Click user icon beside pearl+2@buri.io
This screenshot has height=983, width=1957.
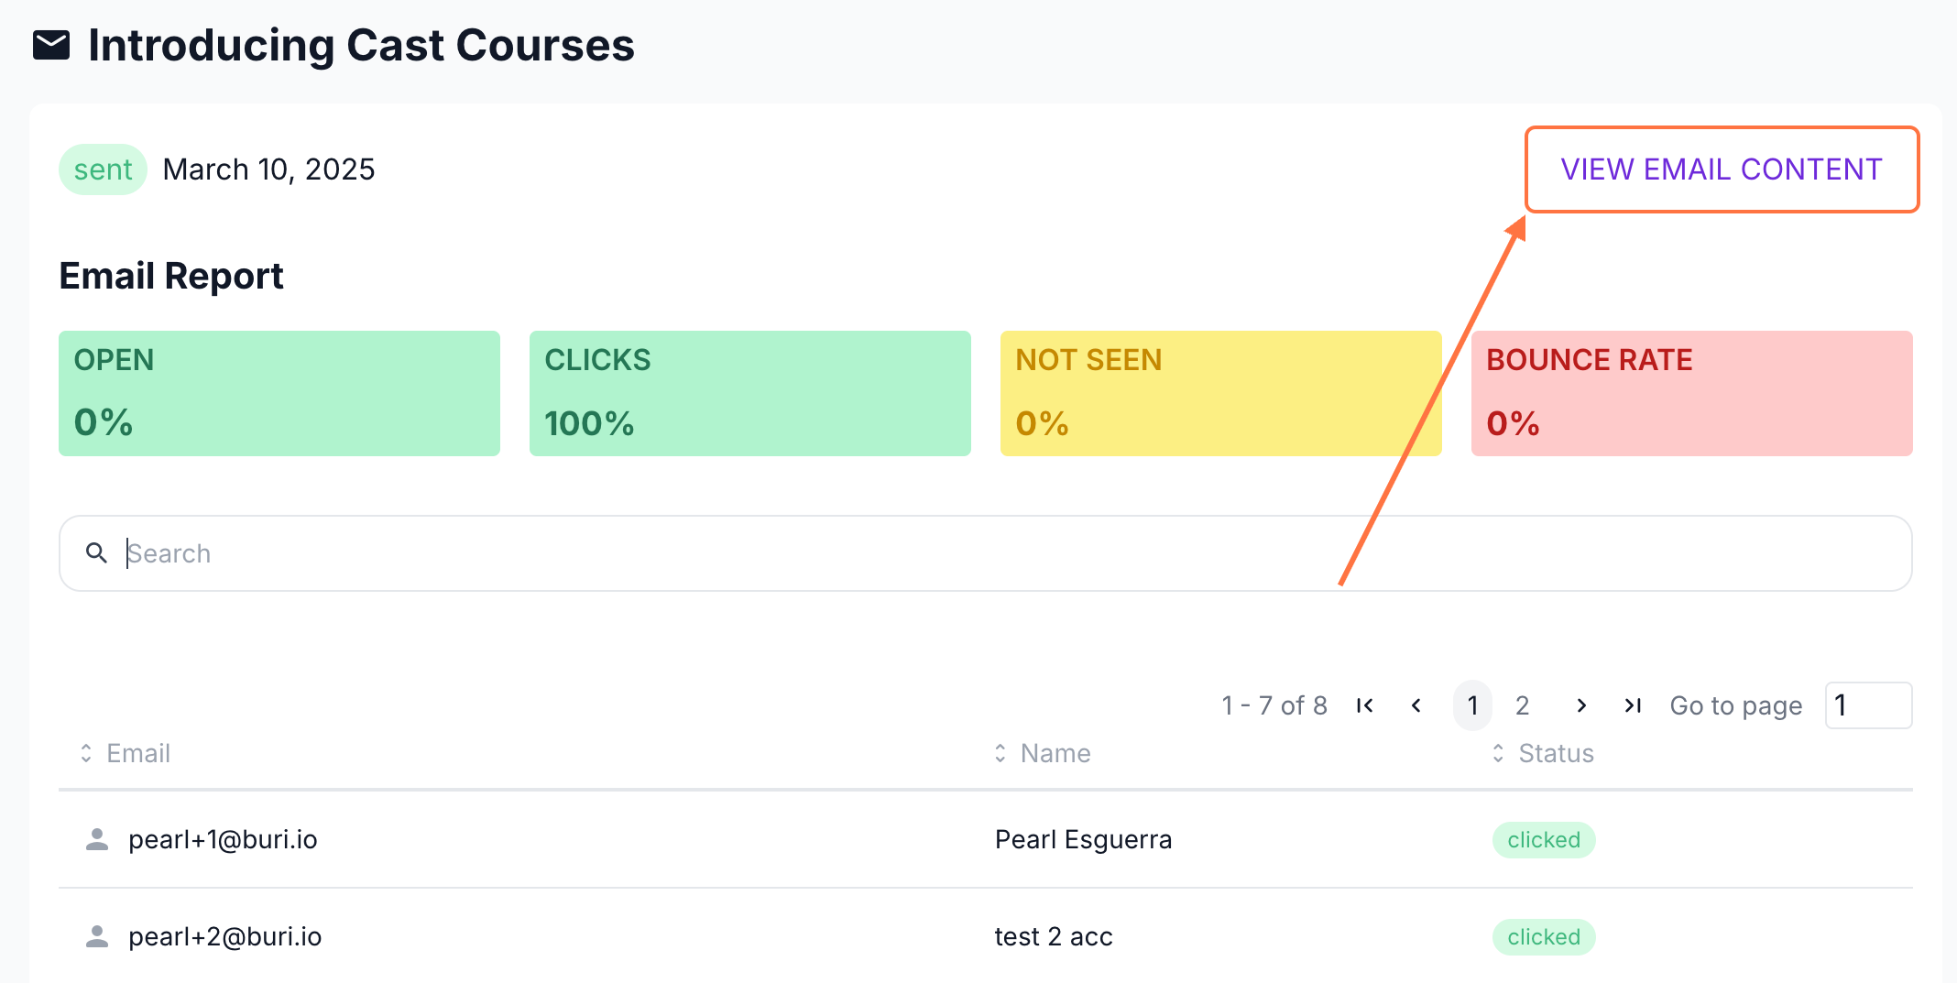(x=97, y=936)
